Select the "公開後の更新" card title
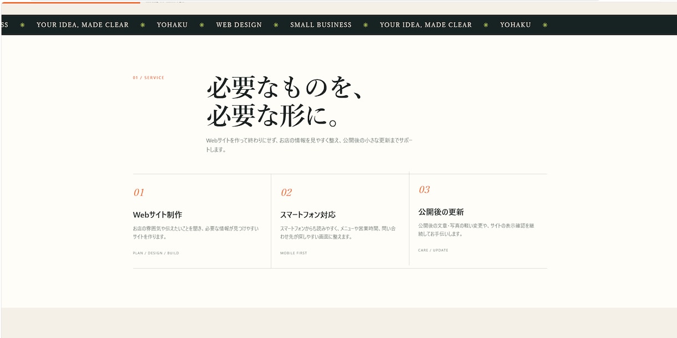 [x=441, y=212]
